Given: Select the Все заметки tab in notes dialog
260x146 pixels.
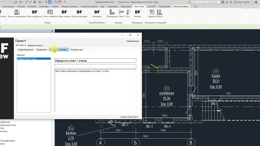Looking at the screenshot, I should point(21,45).
